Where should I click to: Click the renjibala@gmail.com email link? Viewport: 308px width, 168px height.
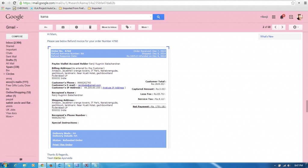[x=89, y=85]
